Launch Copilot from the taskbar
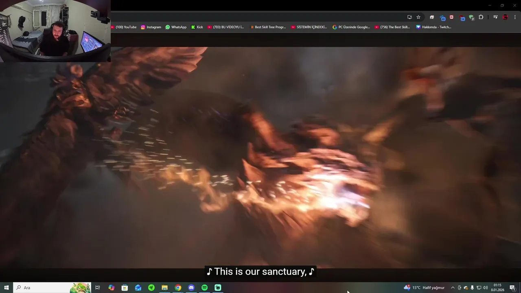Screen dimensions: 521x293 click(111, 288)
